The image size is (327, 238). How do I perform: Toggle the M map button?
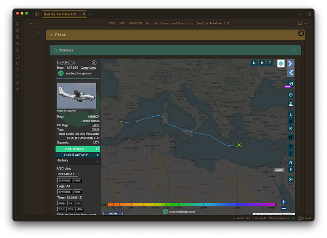pos(291,138)
